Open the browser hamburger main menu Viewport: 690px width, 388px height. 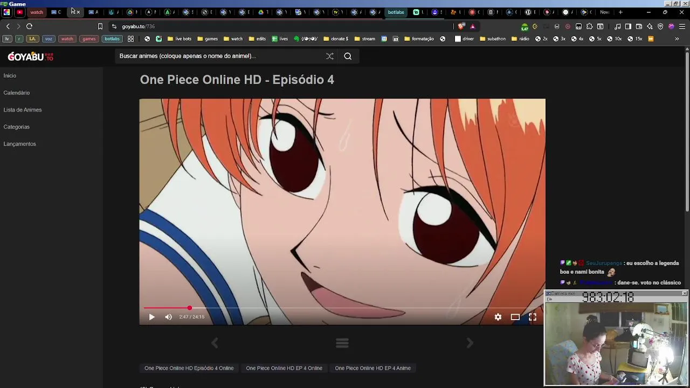[682, 26]
